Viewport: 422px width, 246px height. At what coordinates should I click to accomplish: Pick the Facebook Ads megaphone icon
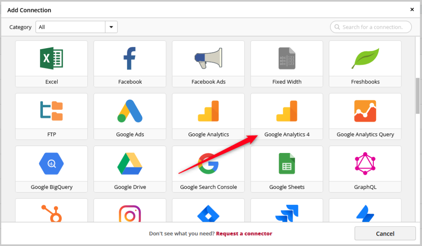(208, 58)
